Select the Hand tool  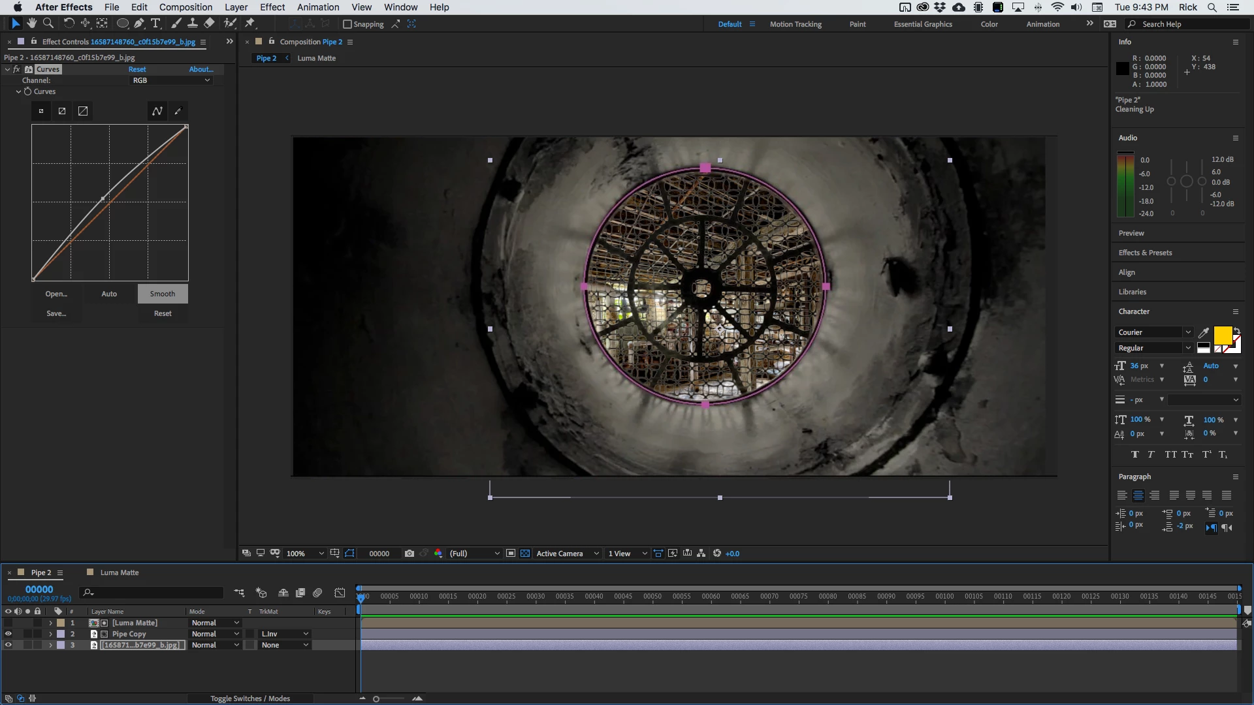click(x=31, y=23)
